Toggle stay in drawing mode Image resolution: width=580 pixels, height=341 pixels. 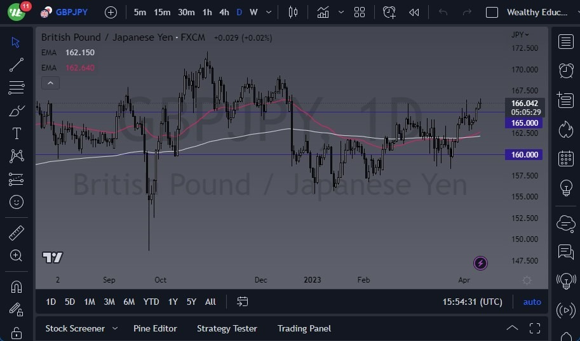tap(17, 309)
